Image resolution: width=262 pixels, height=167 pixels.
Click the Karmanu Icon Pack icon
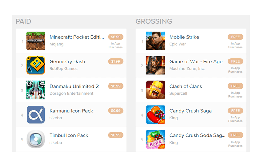point(36,114)
